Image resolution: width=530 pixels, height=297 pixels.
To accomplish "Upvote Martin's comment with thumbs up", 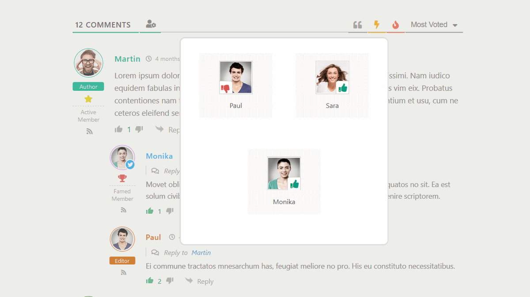I will [x=118, y=129].
